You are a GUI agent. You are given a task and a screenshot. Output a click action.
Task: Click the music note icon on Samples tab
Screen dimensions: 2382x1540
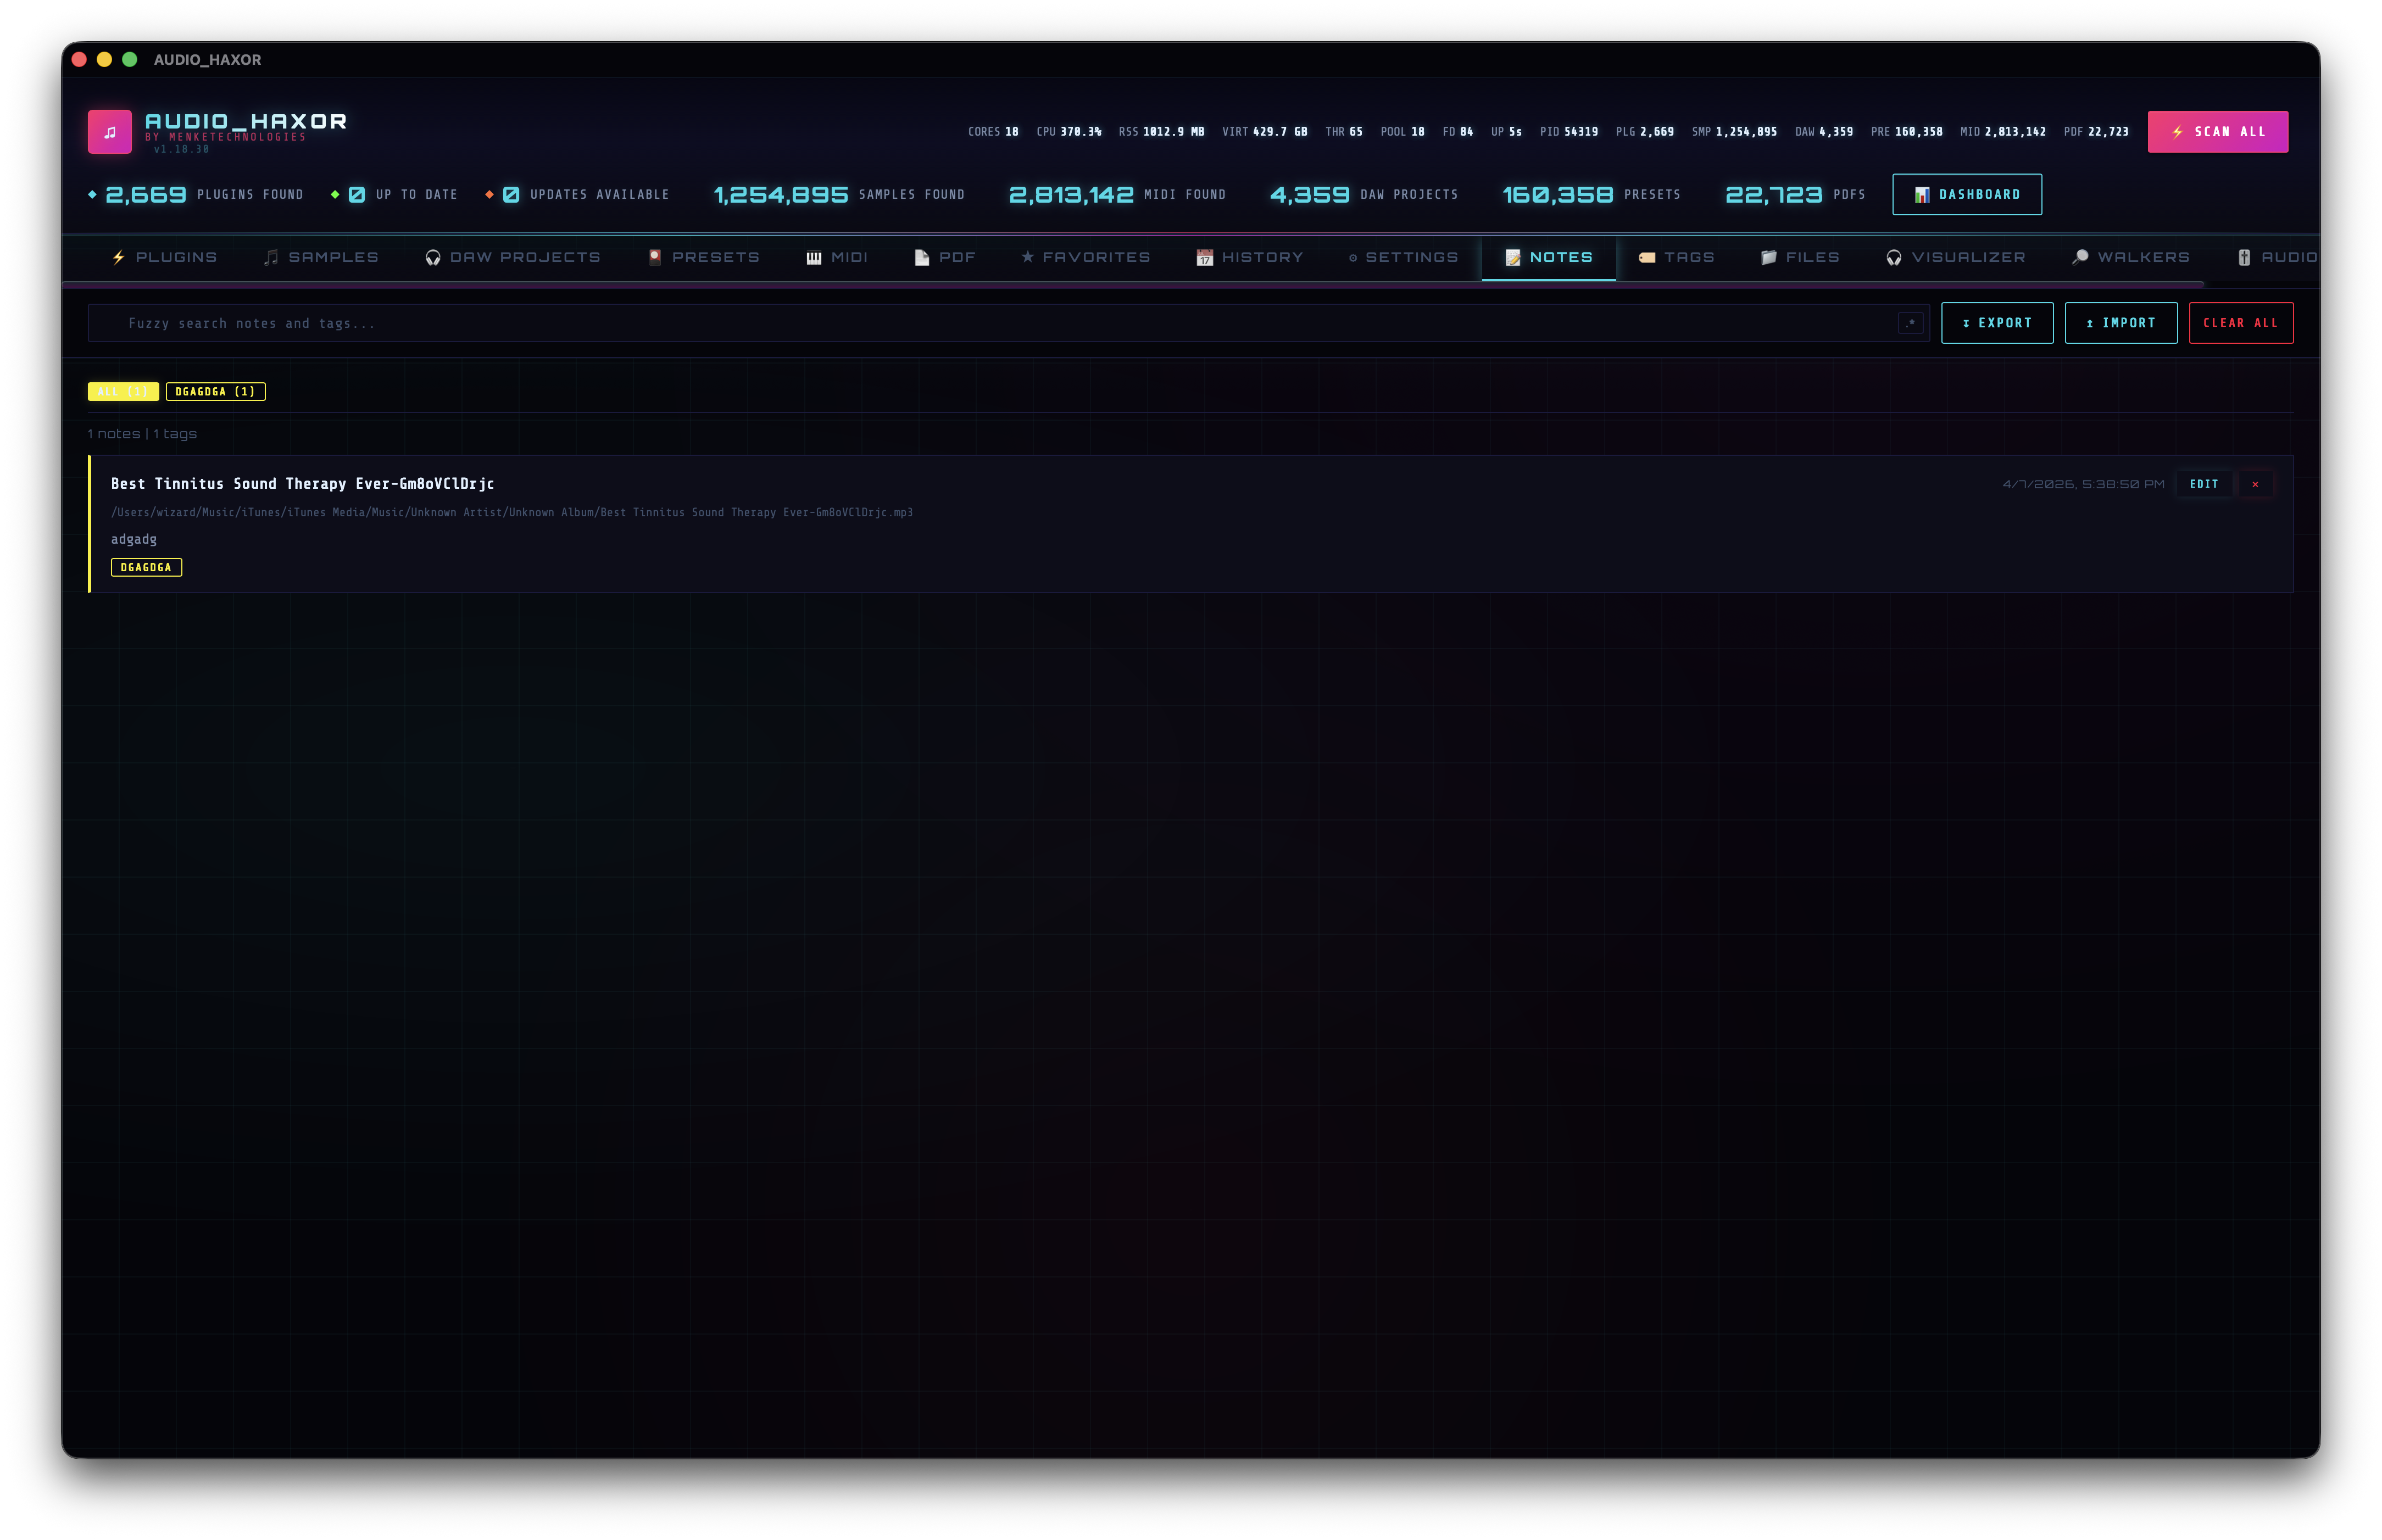click(271, 257)
